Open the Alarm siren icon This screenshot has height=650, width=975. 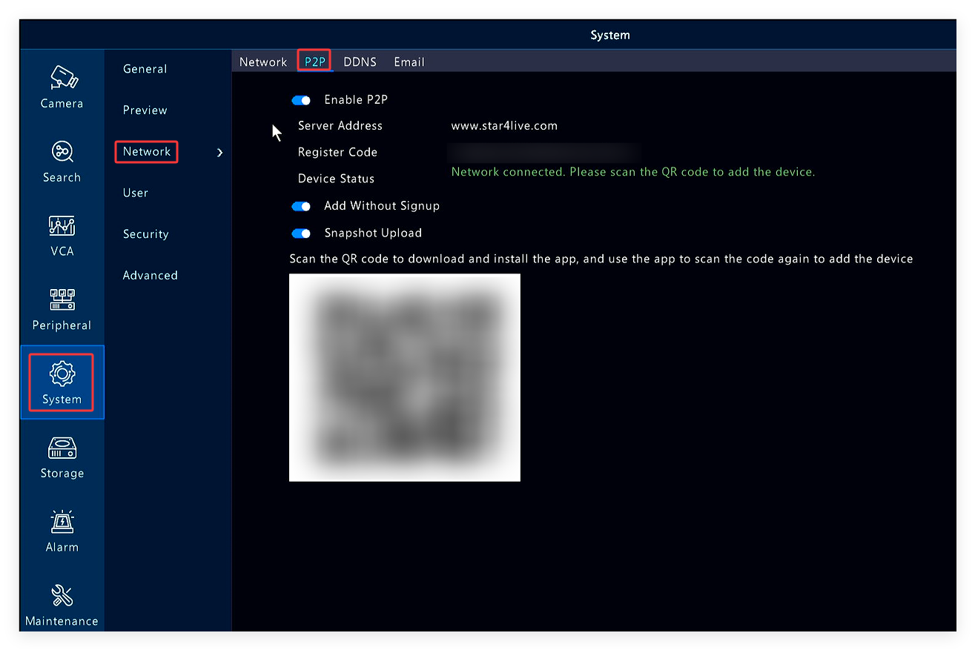pos(62,522)
